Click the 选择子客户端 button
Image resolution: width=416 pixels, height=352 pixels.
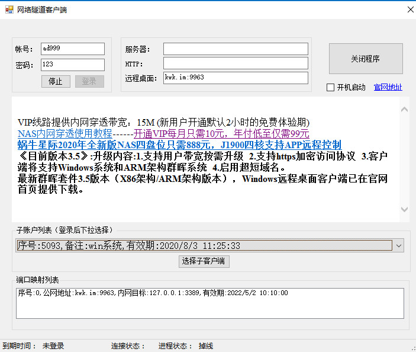pyautogui.click(x=204, y=261)
